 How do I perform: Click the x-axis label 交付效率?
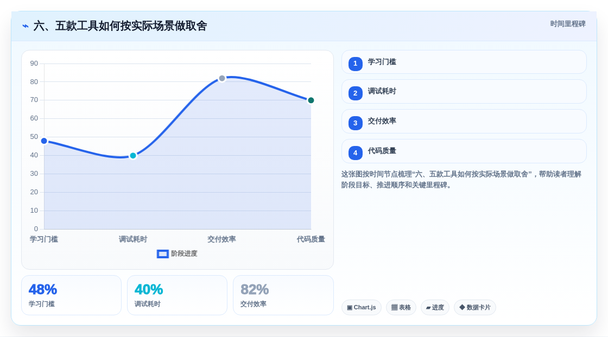click(222, 239)
